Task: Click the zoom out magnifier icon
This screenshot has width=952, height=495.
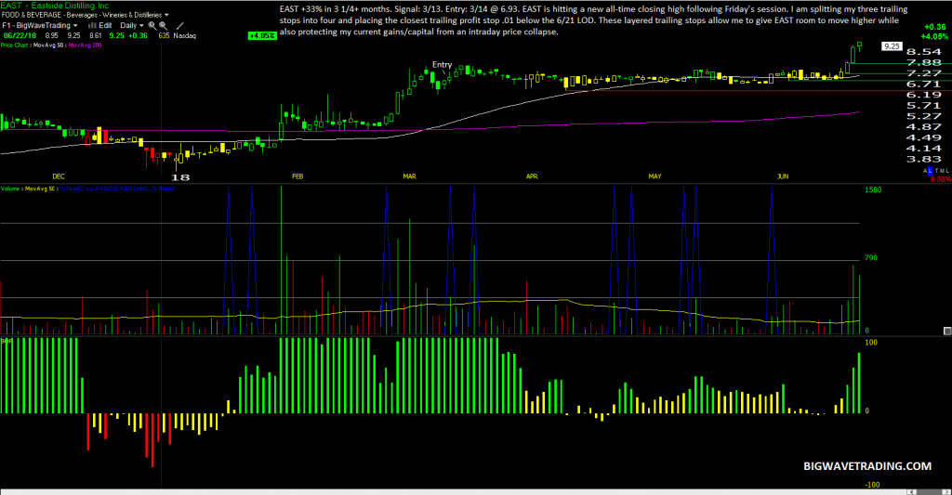Action: [x=163, y=25]
